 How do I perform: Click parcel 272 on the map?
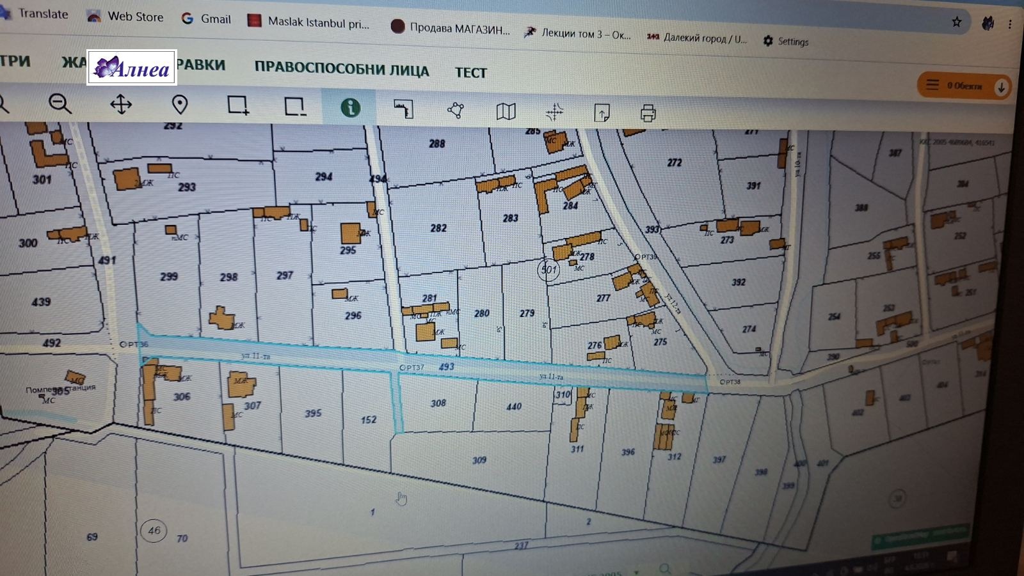[x=675, y=162]
